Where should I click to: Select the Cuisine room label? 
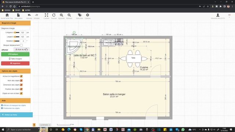(144, 67)
